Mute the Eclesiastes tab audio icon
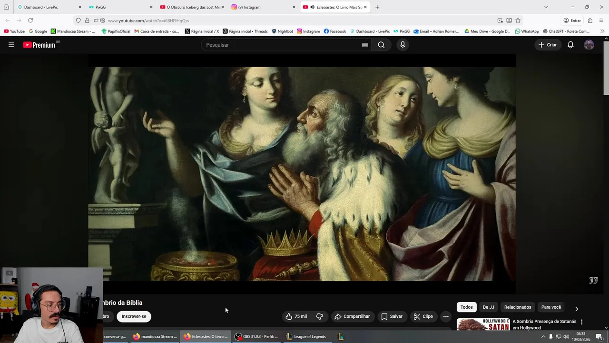The image size is (609, 343). [312, 7]
